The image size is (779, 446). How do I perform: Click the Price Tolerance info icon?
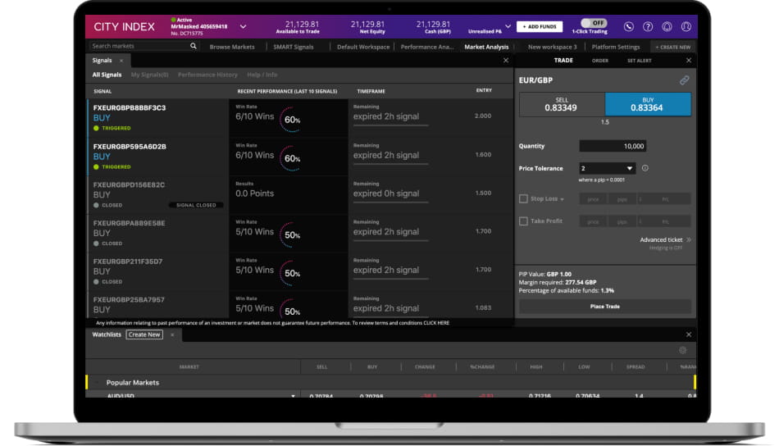click(x=645, y=168)
